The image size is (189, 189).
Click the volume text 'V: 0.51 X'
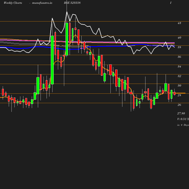point(183,119)
